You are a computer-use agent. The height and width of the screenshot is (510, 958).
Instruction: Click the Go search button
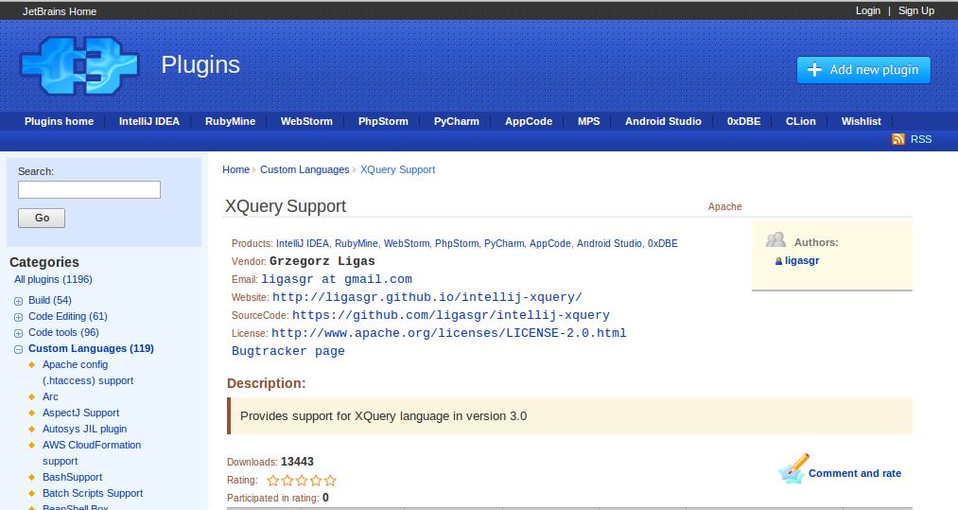[x=42, y=218]
